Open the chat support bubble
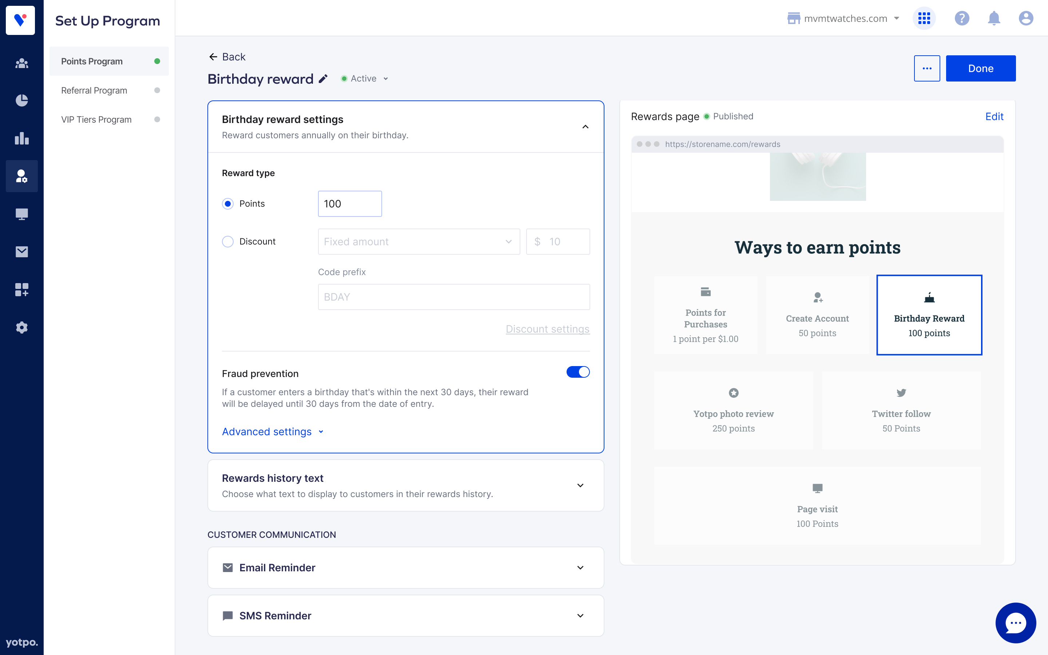The image size is (1048, 655). pos(1015,623)
